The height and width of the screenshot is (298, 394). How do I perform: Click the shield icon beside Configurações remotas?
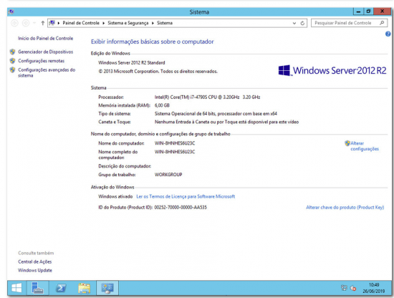pyautogui.click(x=12, y=61)
